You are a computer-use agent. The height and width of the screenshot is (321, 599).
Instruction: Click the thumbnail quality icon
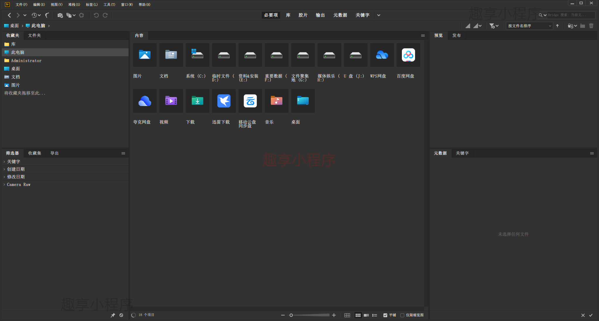(x=468, y=26)
